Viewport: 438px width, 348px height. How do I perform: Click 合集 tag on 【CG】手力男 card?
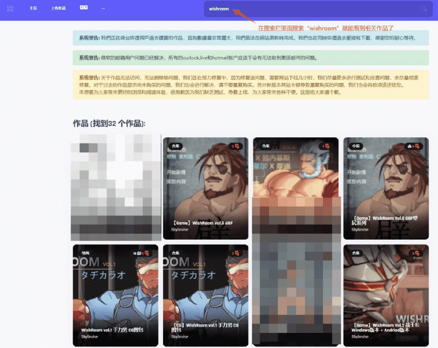coord(176,253)
